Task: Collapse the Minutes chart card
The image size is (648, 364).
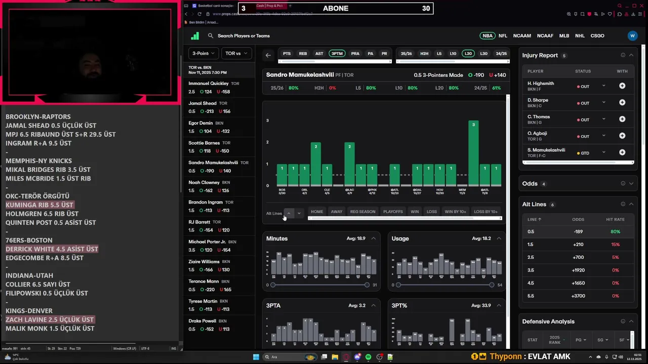Action: 374,238
